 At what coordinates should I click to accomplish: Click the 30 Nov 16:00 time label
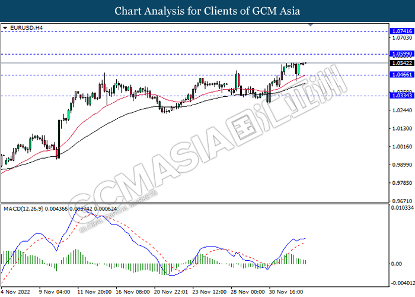pyautogui.click(x=286, y=292)
